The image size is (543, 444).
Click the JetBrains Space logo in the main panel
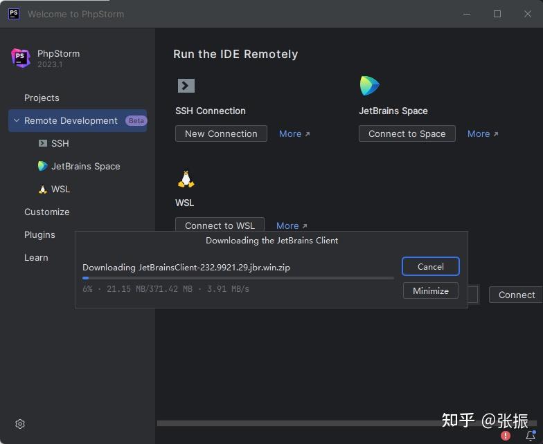(x=370, y=86)
